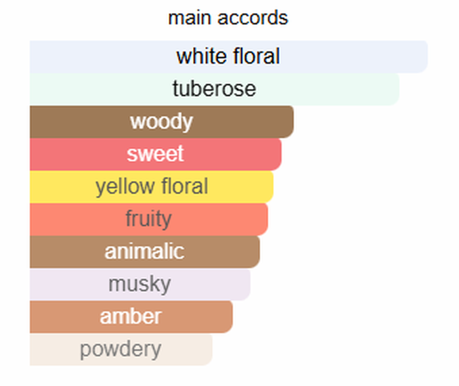
Task: Select the lavender musky accord bar
Action: point(140,284)
